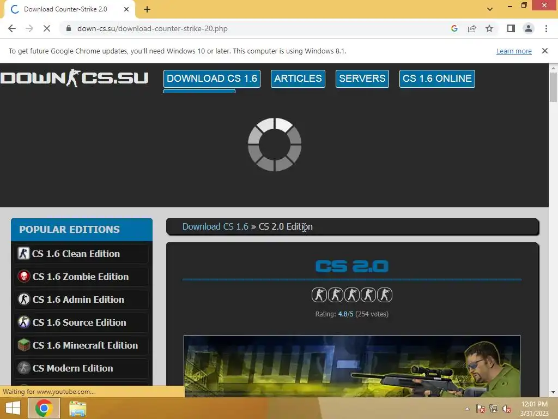The height and width of the screenshot is (419, 558).
Task: Click the Learn more link
Action: 514,51
